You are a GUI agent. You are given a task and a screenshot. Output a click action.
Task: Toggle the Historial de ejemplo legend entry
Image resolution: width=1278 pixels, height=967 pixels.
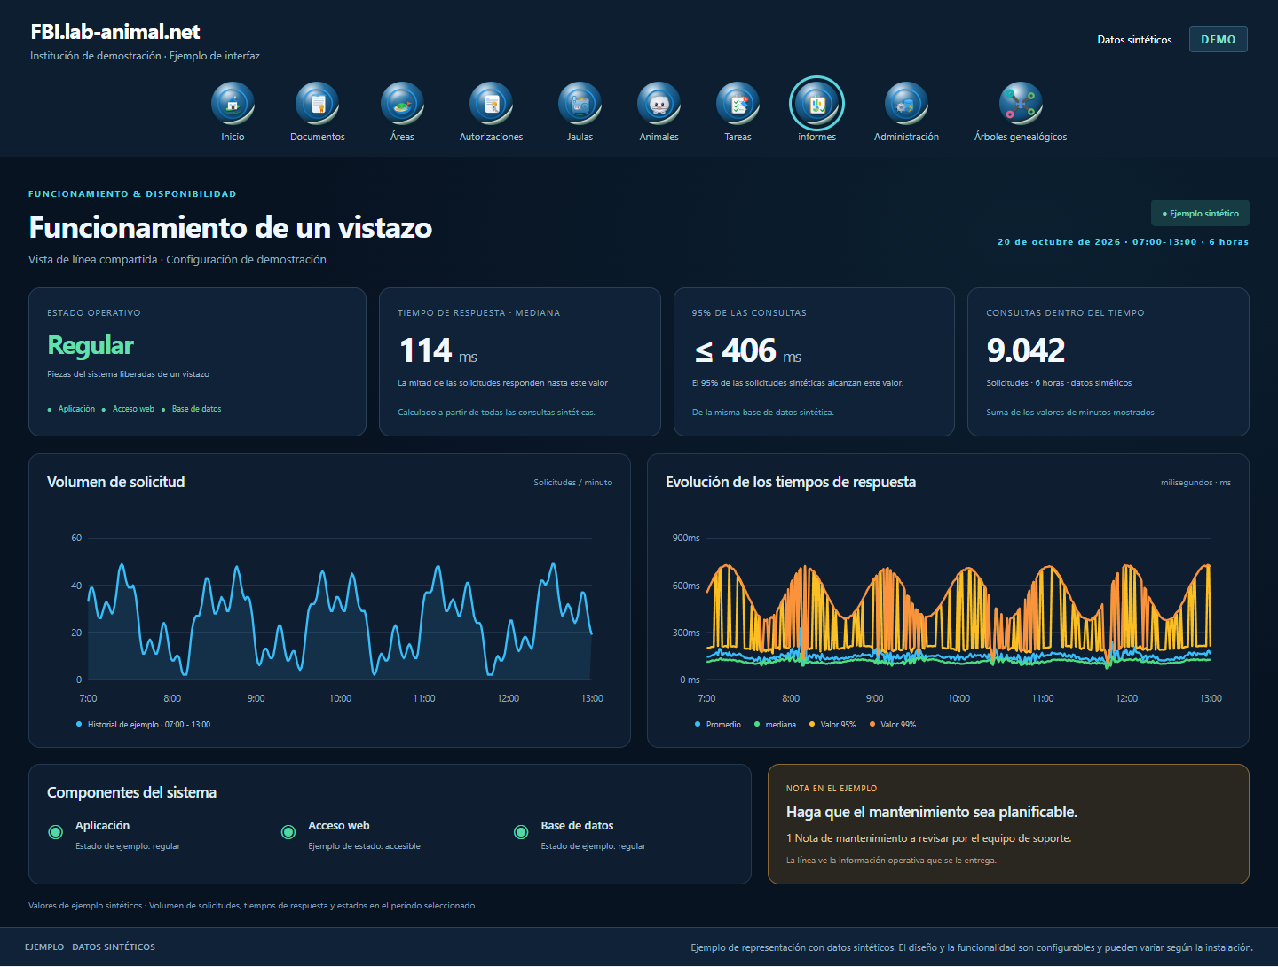[144, 725]
